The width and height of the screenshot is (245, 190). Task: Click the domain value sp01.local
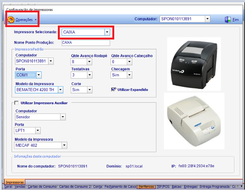pos(134,166)
